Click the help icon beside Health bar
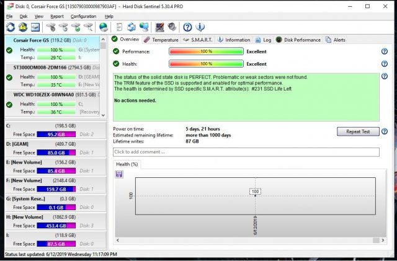 [384, 64]
